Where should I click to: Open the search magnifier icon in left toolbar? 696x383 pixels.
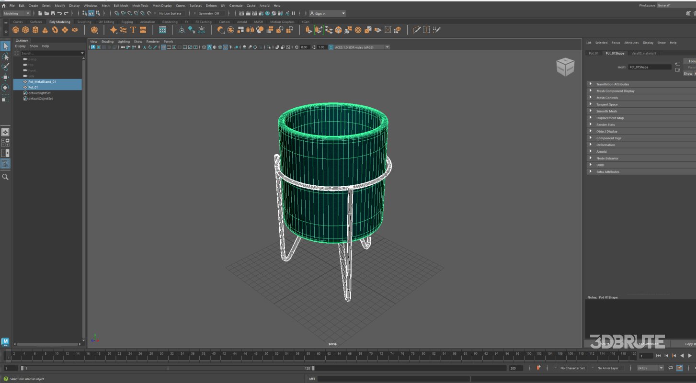[5, 177]
